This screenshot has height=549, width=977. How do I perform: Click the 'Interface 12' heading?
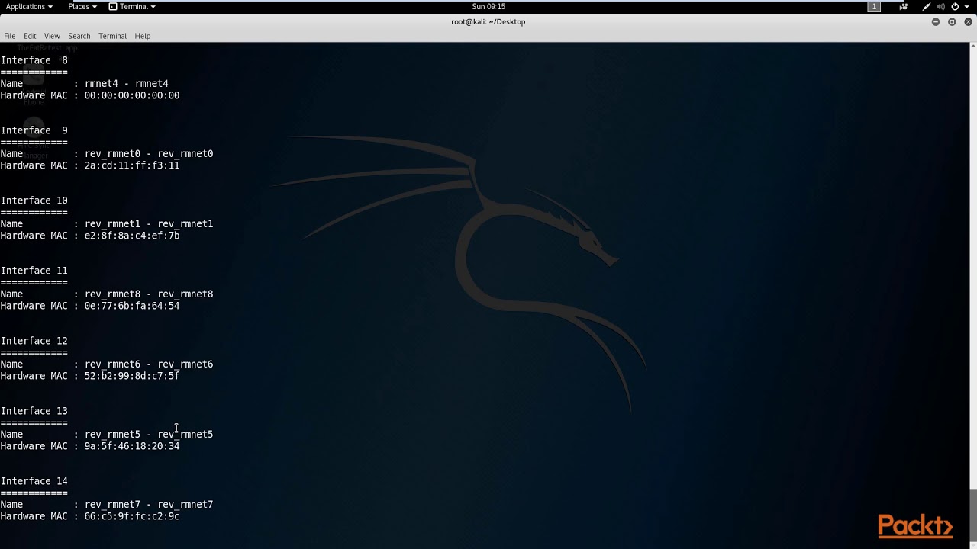click(34, 341)
